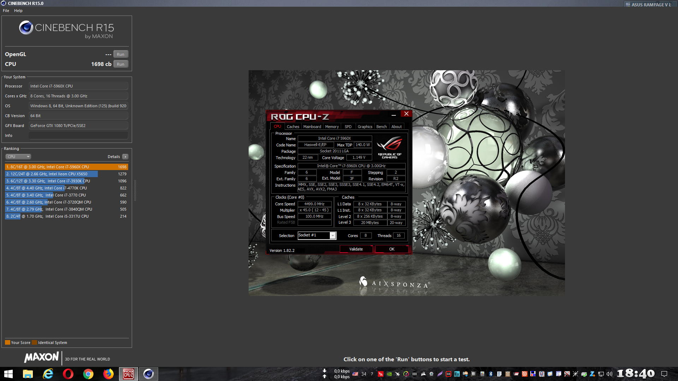This screenshot has width=678, height=381.
Task: Select ranking row Intel Core i7-3930K
Action: pyautogui.click(x=66, y=181)
